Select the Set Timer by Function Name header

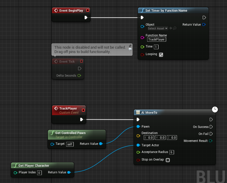tap(173, 10)
